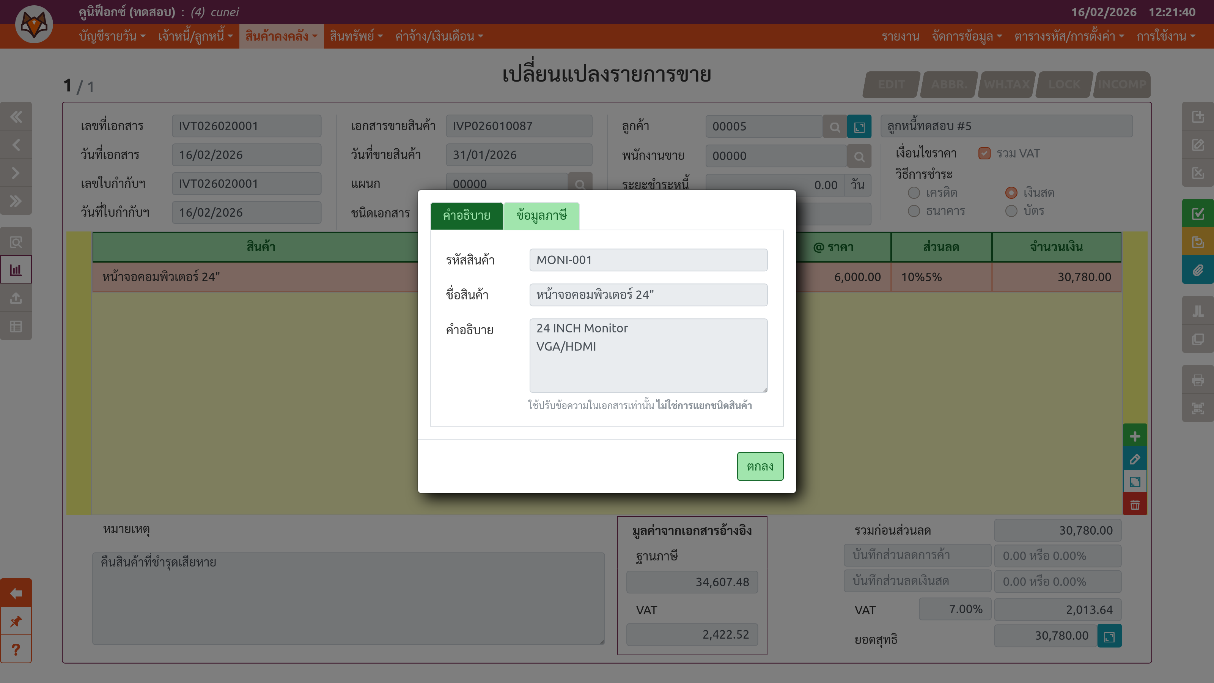Screen dimensions: 1214x683
Task: Click the search icon beside customer code
Action: click(x=835, y=127)
